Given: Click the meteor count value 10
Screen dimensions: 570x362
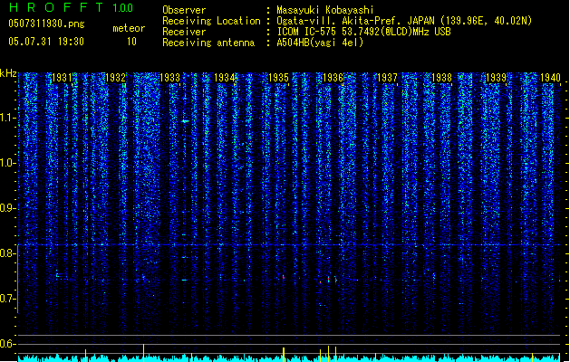Looking at the screenshot, I should pyautogui.click(x=131, y=42).
